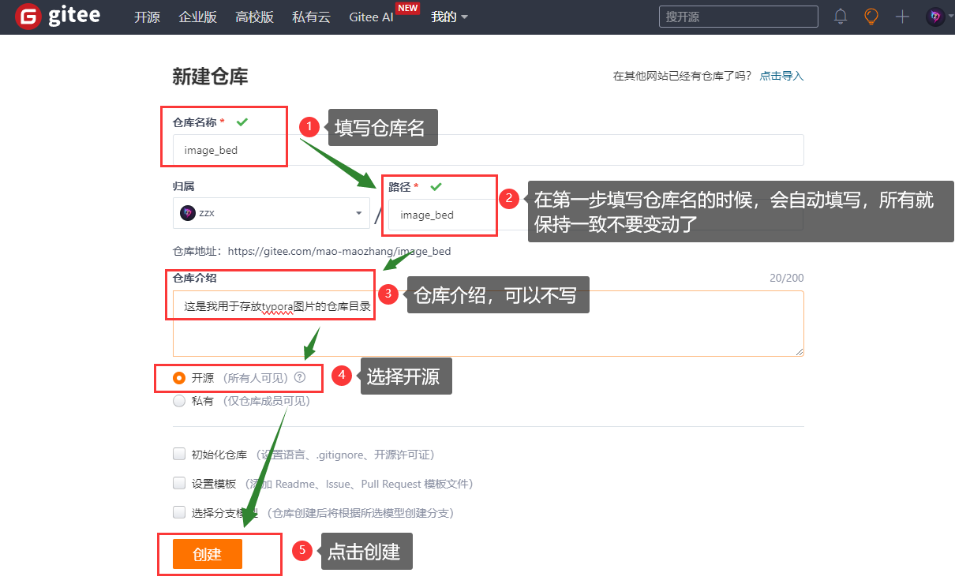Open the notification bell icon
The image size is (955, 584).
(840, 16)
